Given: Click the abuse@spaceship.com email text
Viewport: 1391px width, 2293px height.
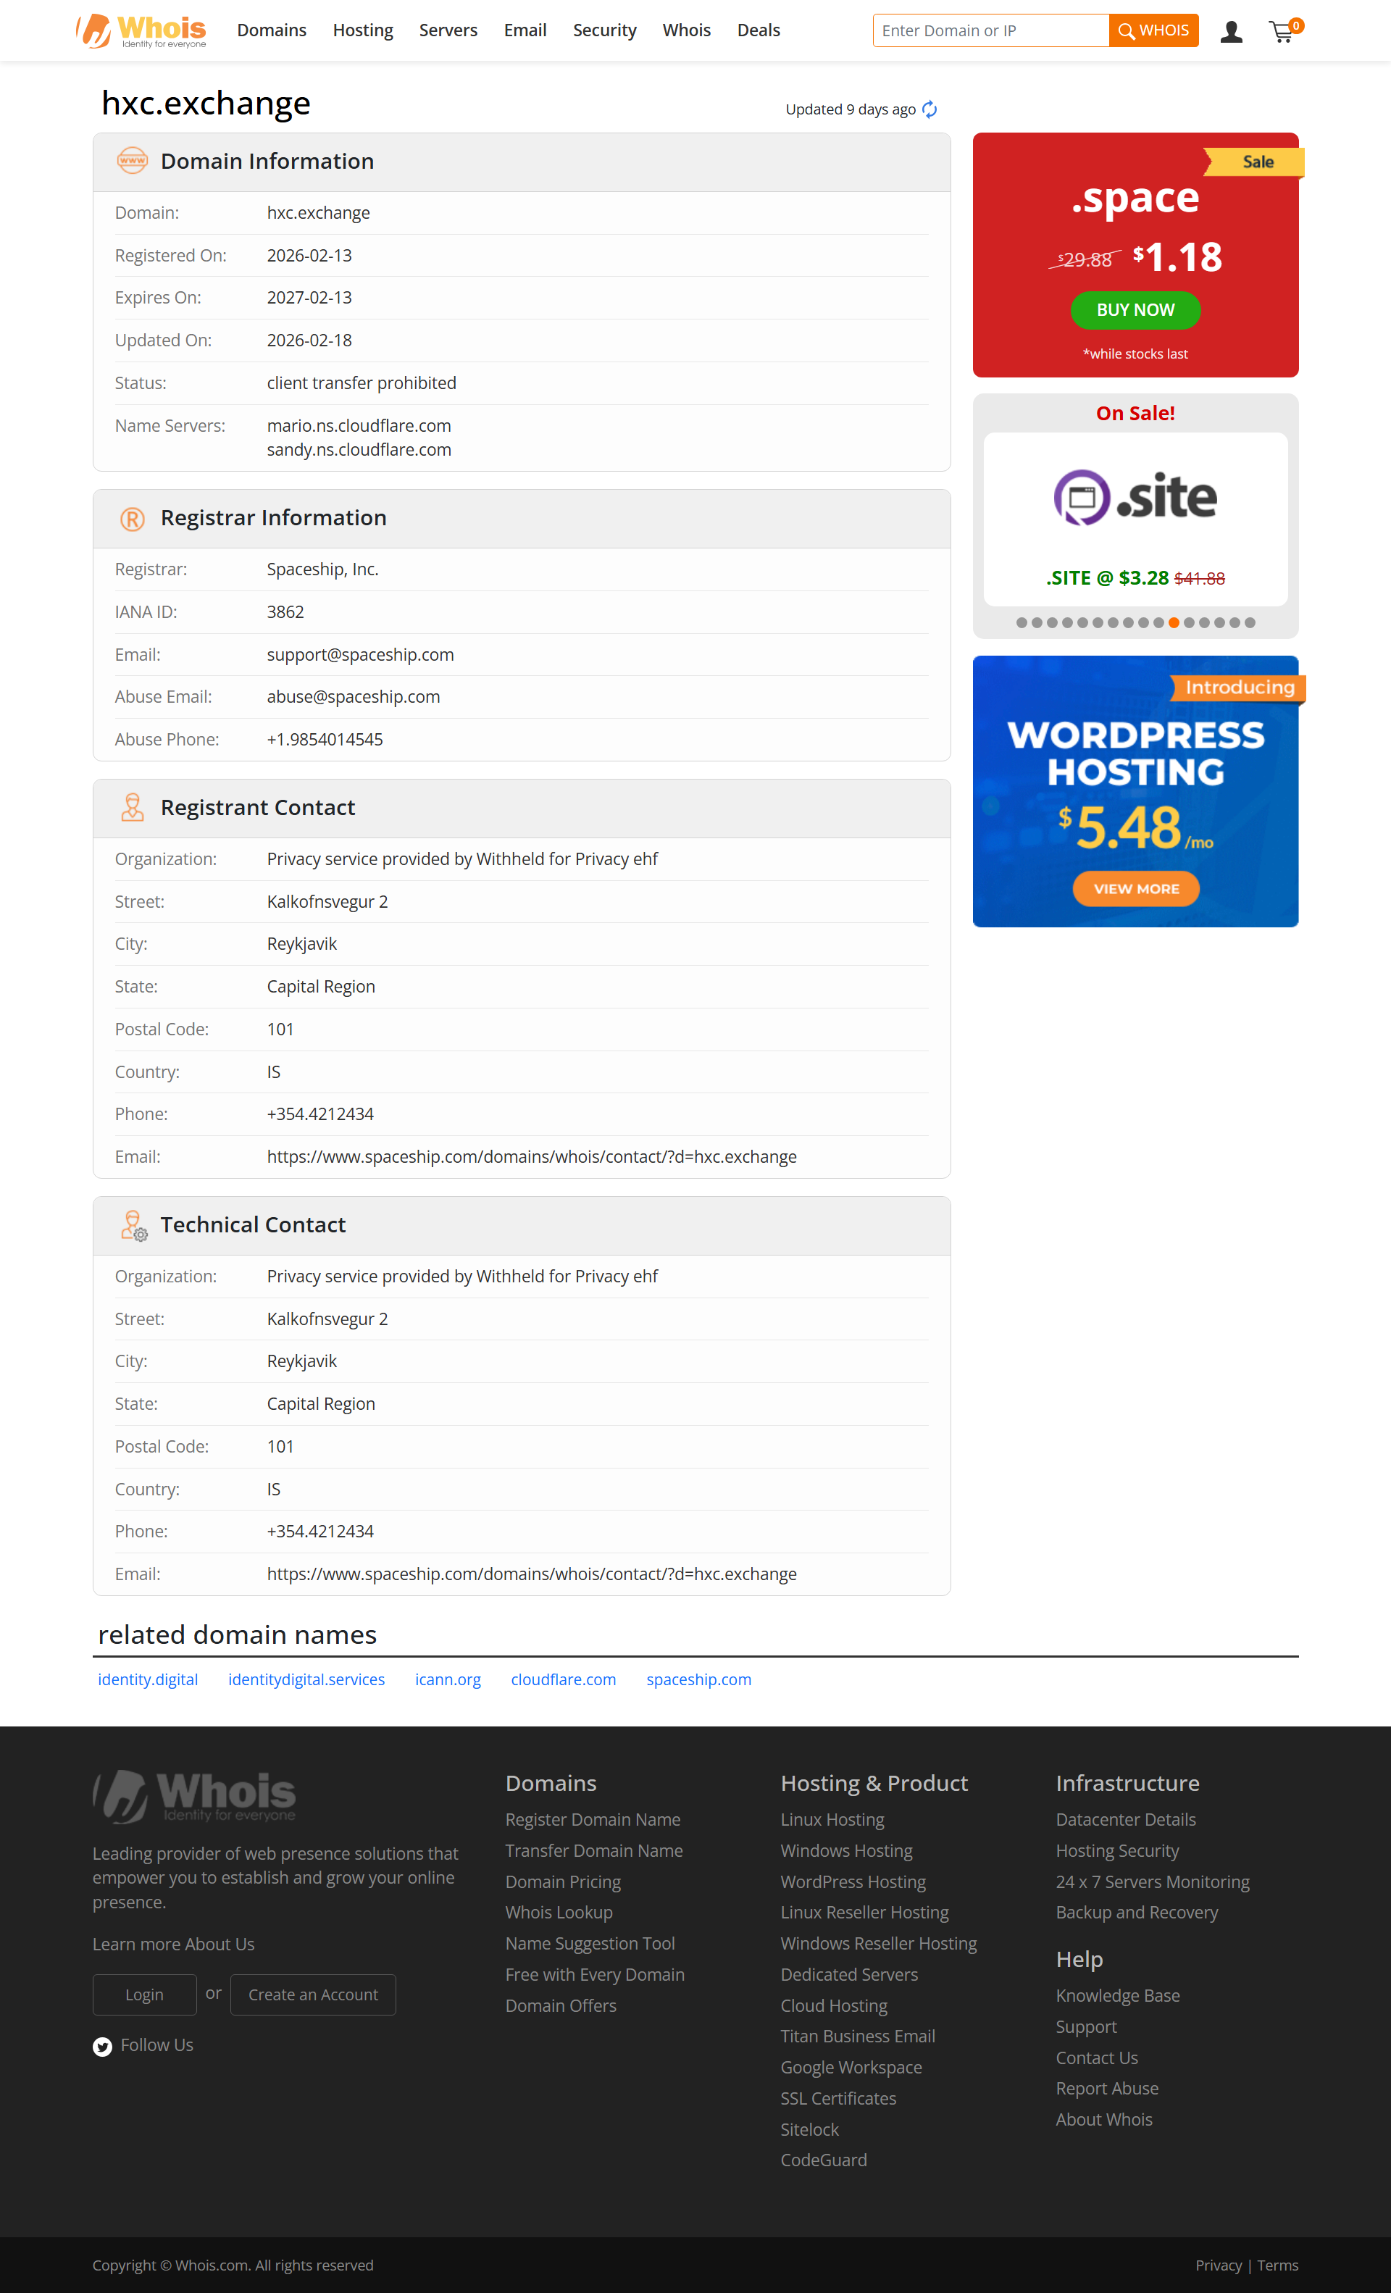Looking at the screenshot, I should [x=354, y=697].
